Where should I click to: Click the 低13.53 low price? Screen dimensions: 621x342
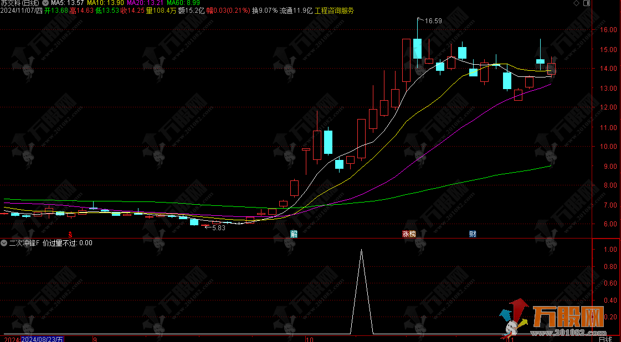(x=107, y=11)
